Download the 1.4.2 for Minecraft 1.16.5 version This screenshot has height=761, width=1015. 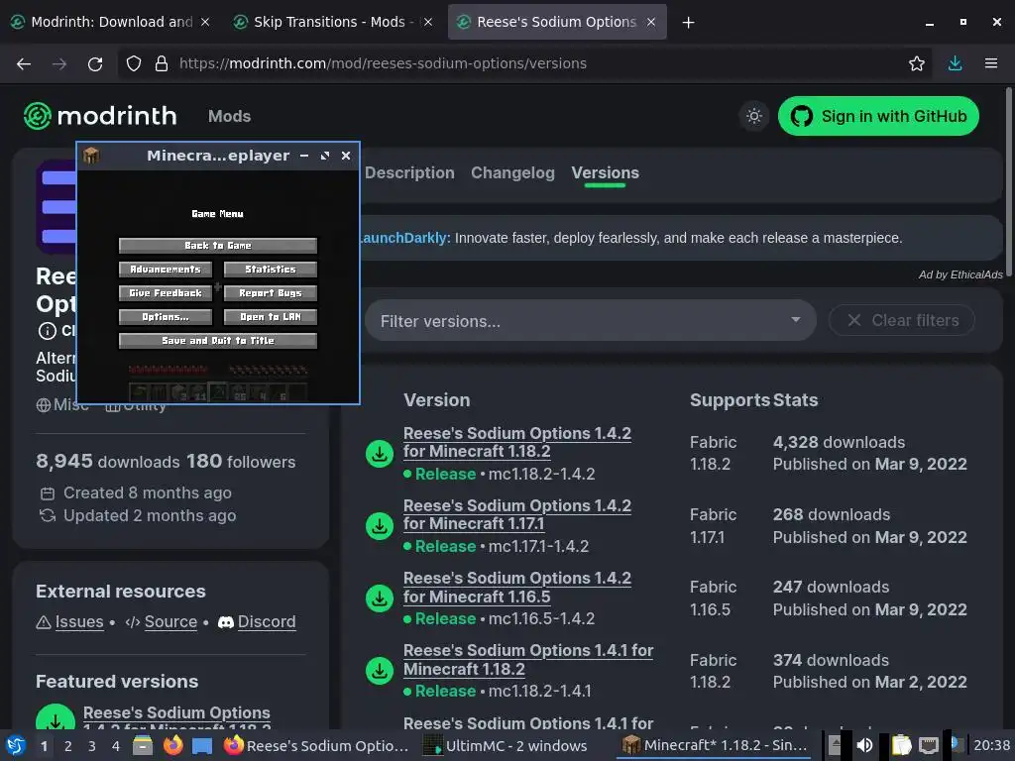pos(380,598)
